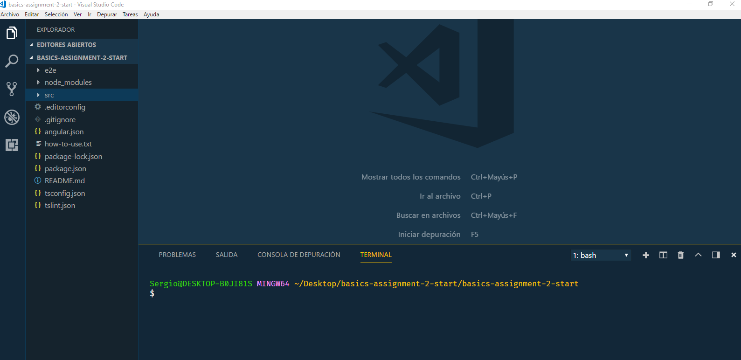
Task: Close the terminal panel
Action: [x=734, y=255]
